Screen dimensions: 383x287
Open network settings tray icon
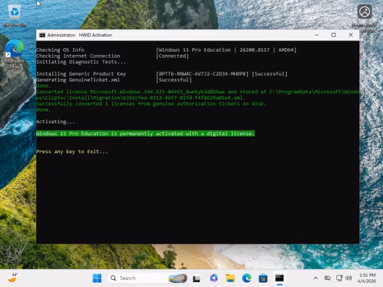(x=339, y=278)
